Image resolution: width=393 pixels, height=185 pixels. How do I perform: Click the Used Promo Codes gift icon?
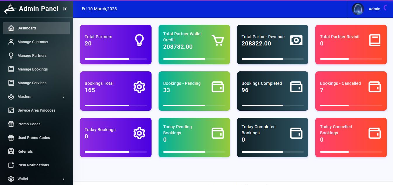[x=11, y=138]
